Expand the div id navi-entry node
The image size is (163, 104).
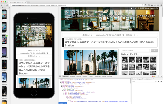tap(64, 92)
